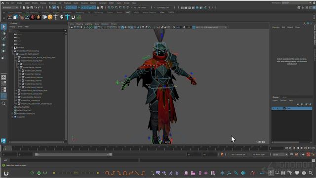The width and height of the screenshot is (316, 178).
Task: Open the No Live Surface dropdown
Action: [x=140, y=7]
